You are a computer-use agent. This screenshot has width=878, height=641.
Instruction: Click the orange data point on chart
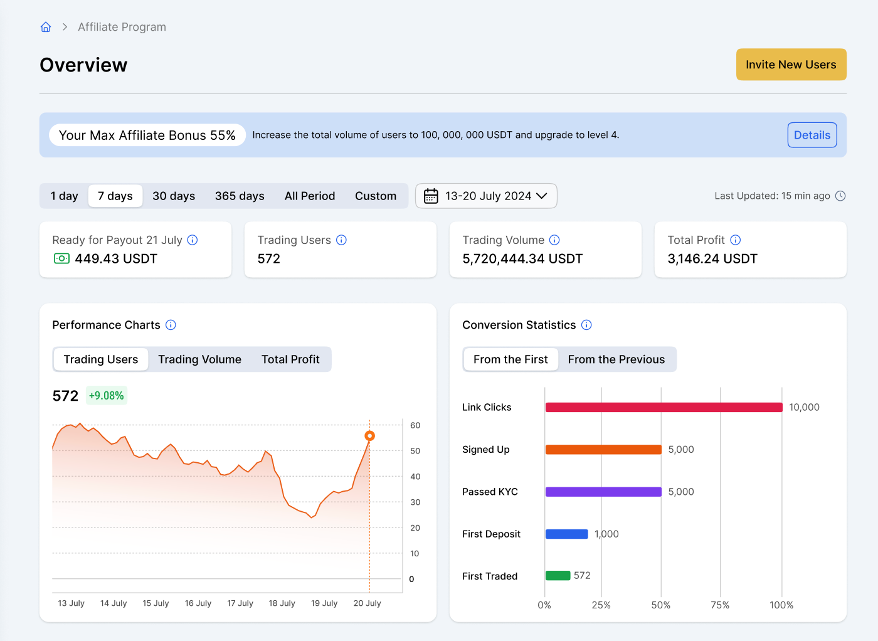pos(369,436)
